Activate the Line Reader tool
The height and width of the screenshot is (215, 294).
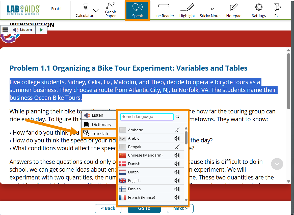[164, 10]
